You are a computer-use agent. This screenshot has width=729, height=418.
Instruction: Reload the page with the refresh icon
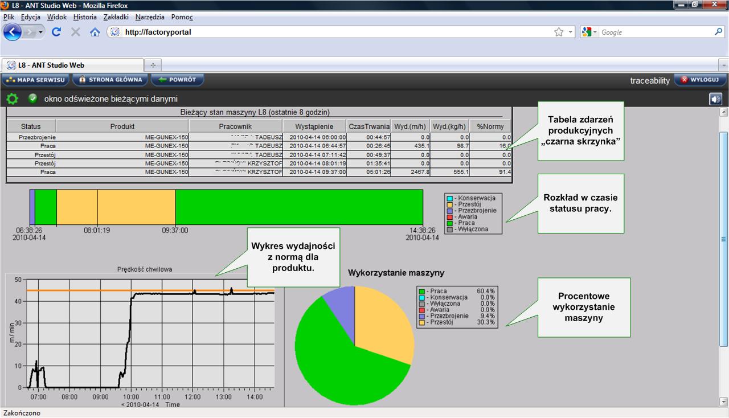coord(56,32)
